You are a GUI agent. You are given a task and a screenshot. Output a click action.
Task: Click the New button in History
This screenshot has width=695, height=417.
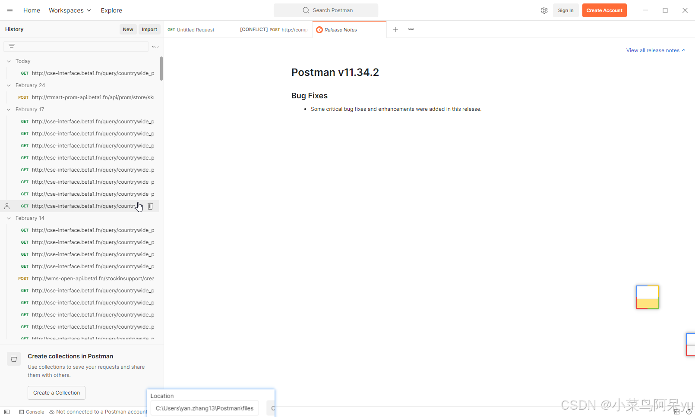coord(128,29)
